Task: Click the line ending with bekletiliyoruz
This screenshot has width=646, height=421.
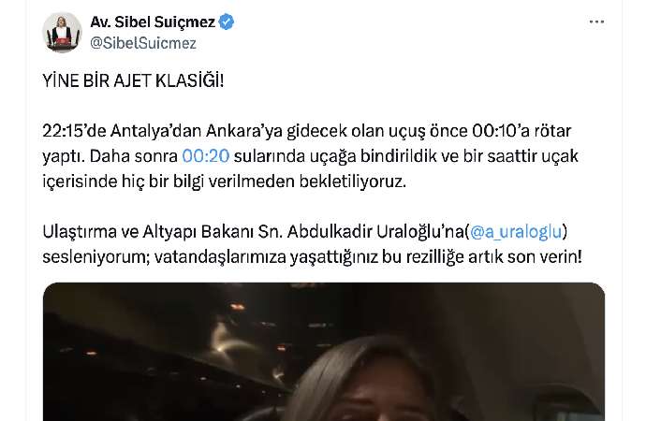Action: pyautogui.click(x=224, y=181)
